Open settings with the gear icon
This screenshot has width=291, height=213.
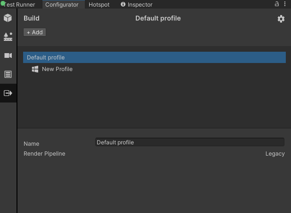point(281,19)
